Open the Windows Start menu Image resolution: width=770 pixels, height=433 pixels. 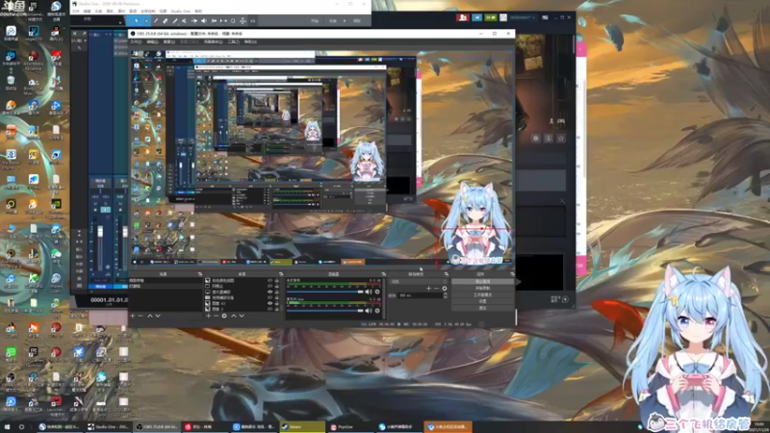tap(7, 427)
